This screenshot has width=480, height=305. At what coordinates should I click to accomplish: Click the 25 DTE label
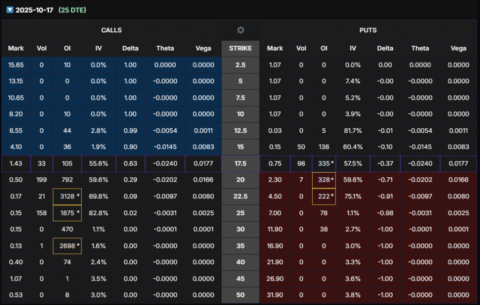pyautogui.click(x=72, y=10)
